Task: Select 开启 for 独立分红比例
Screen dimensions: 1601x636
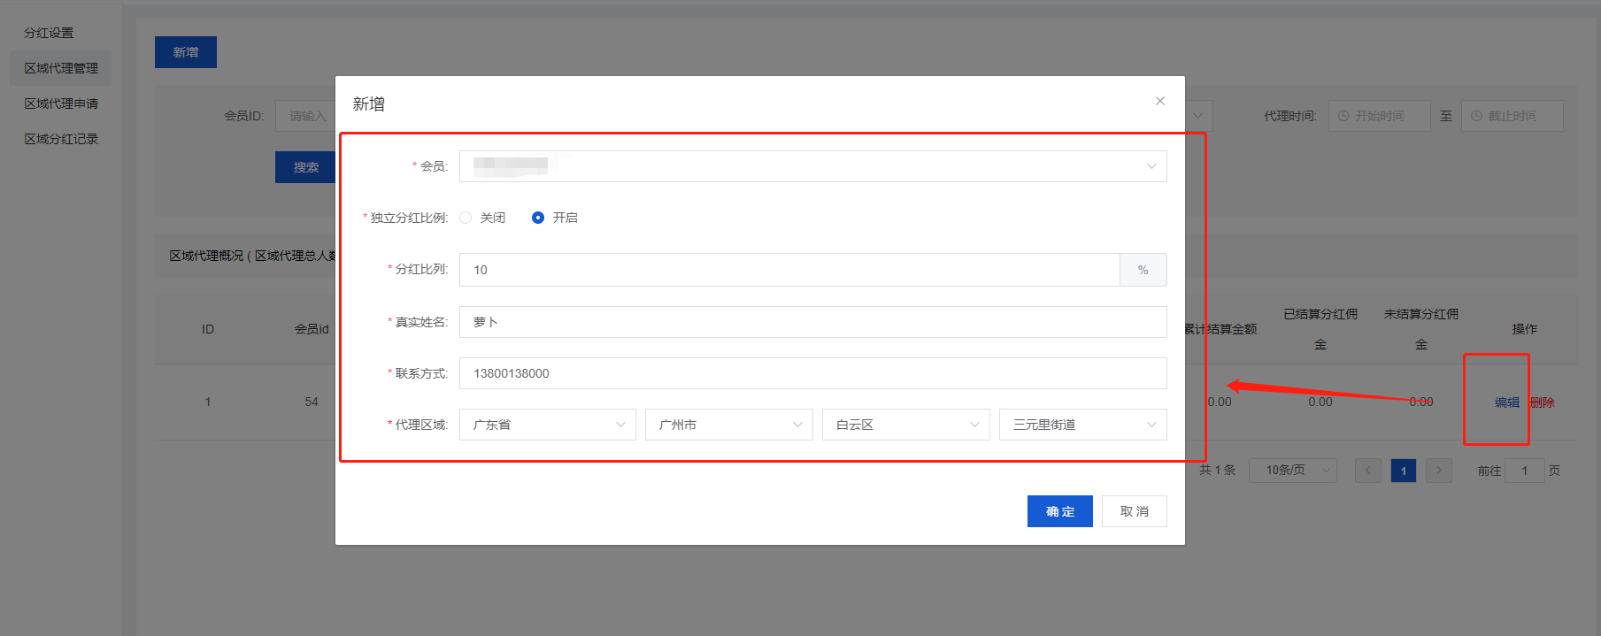Action: click(538, 218)
